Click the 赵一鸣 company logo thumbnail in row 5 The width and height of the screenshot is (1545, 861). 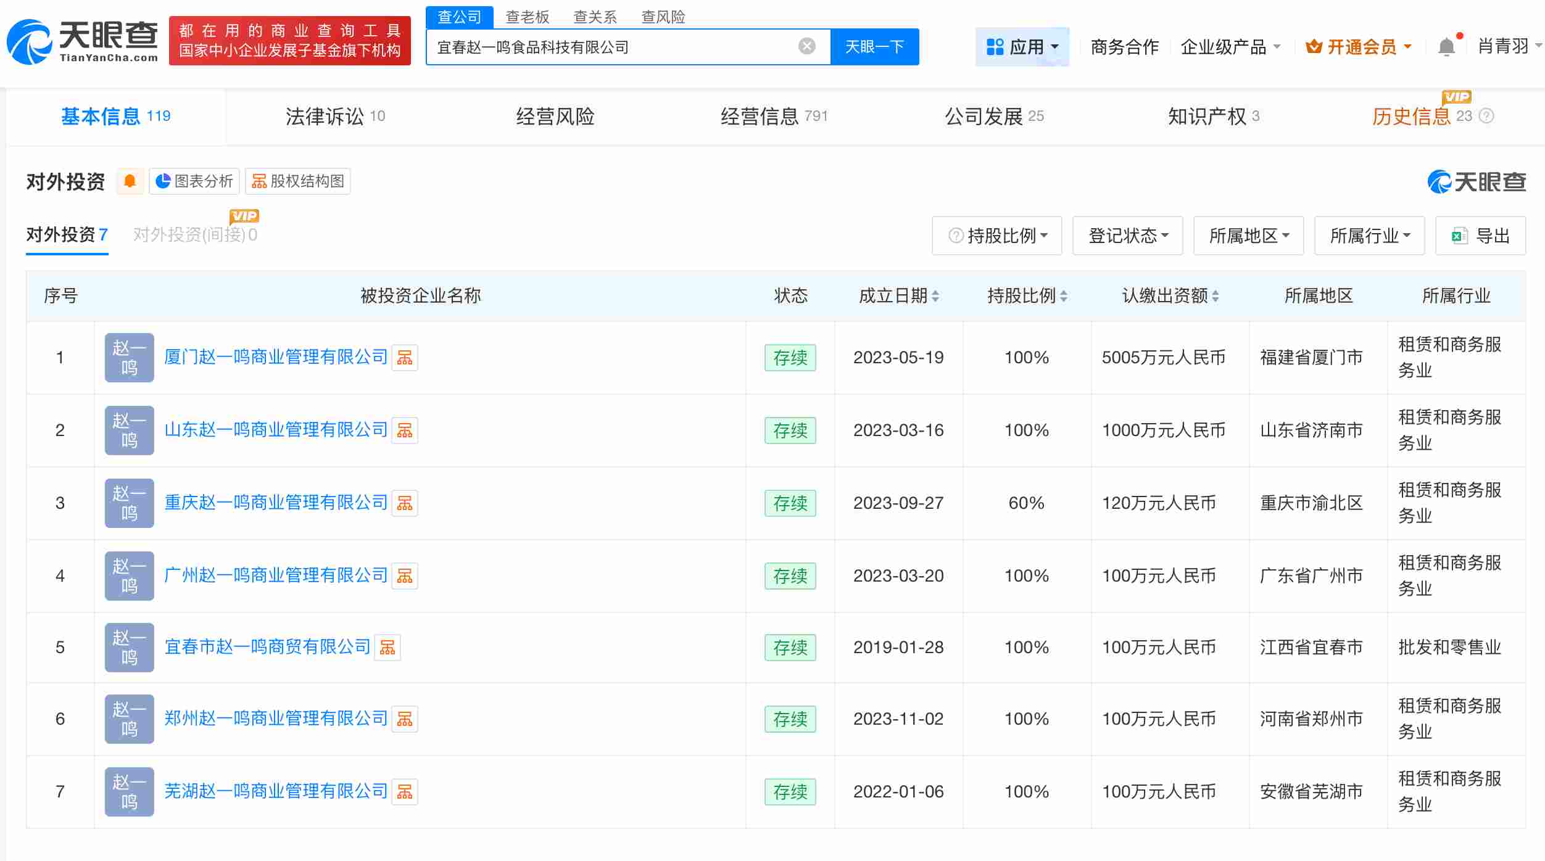pyautogui.click(x=129, y=647)
